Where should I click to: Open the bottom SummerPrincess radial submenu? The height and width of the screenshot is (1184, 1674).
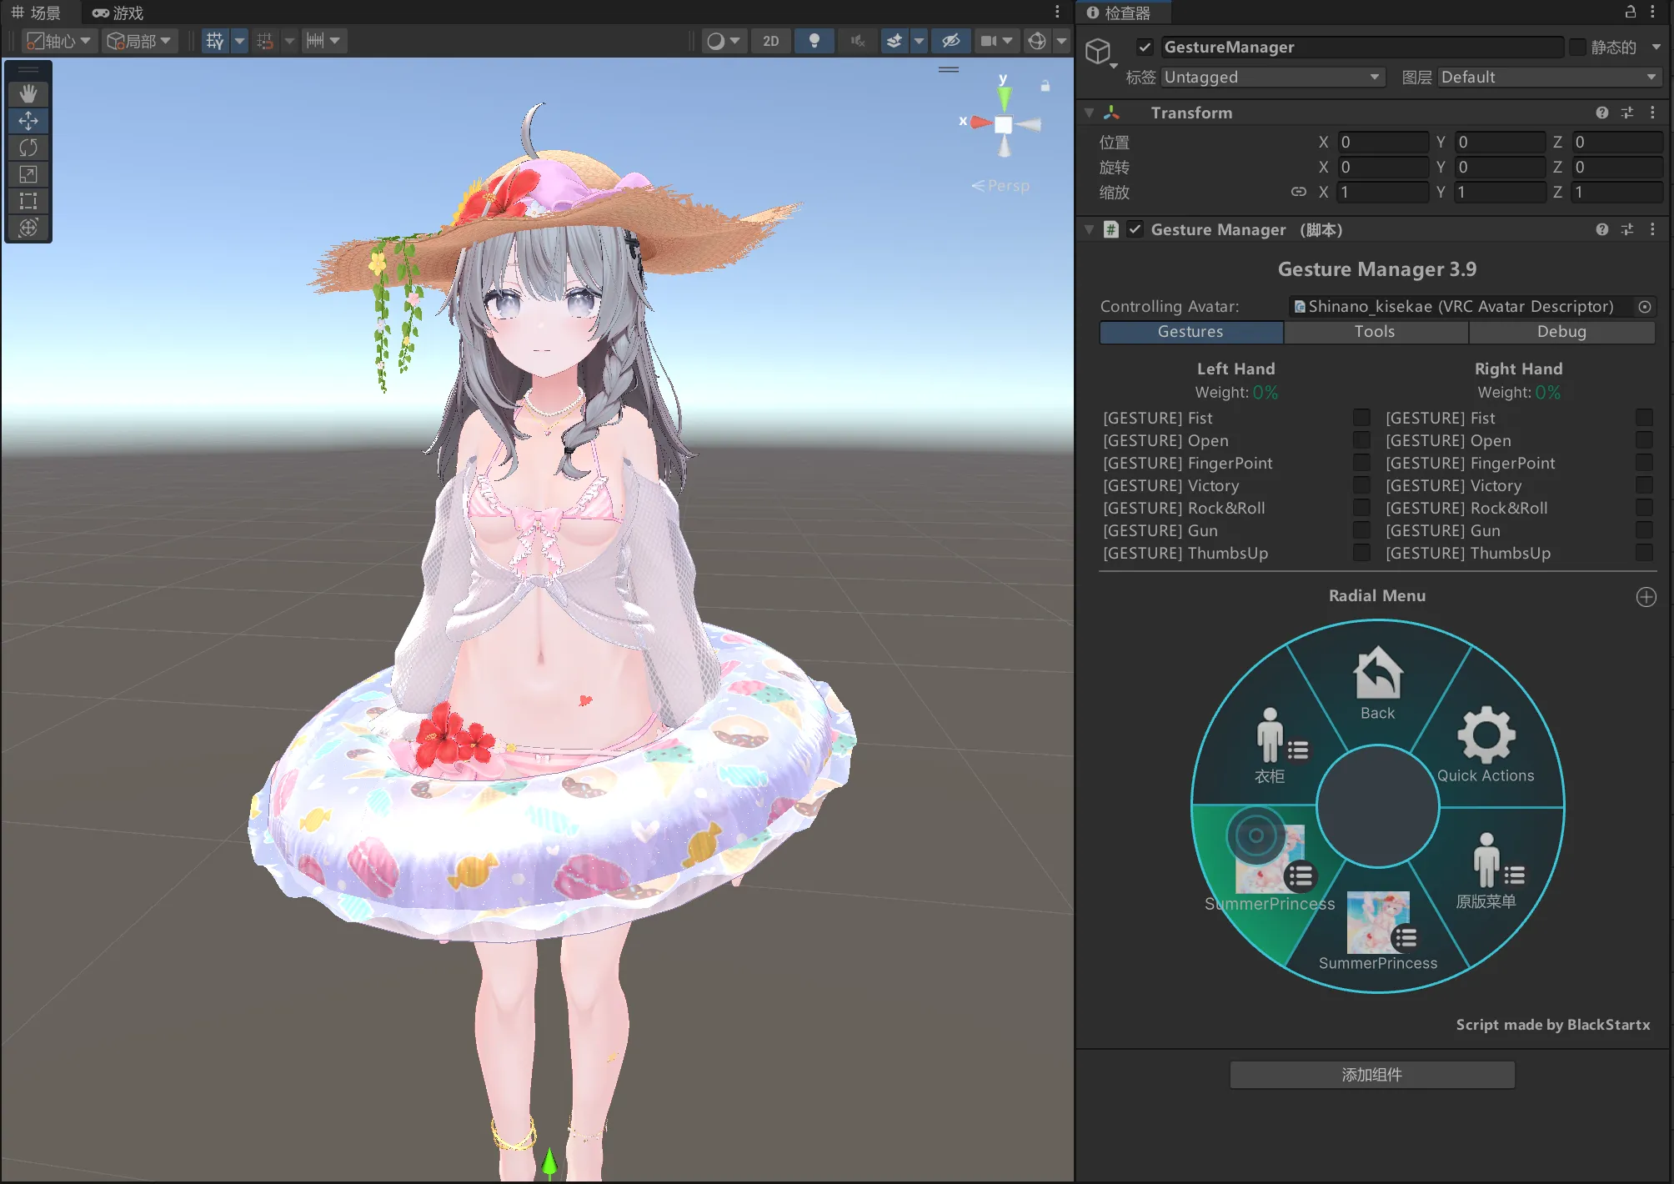pyautogui.click(x=1379, y=931)
